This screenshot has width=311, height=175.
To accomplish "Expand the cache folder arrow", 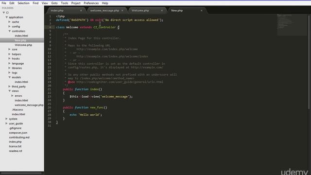I will [9, 22].
